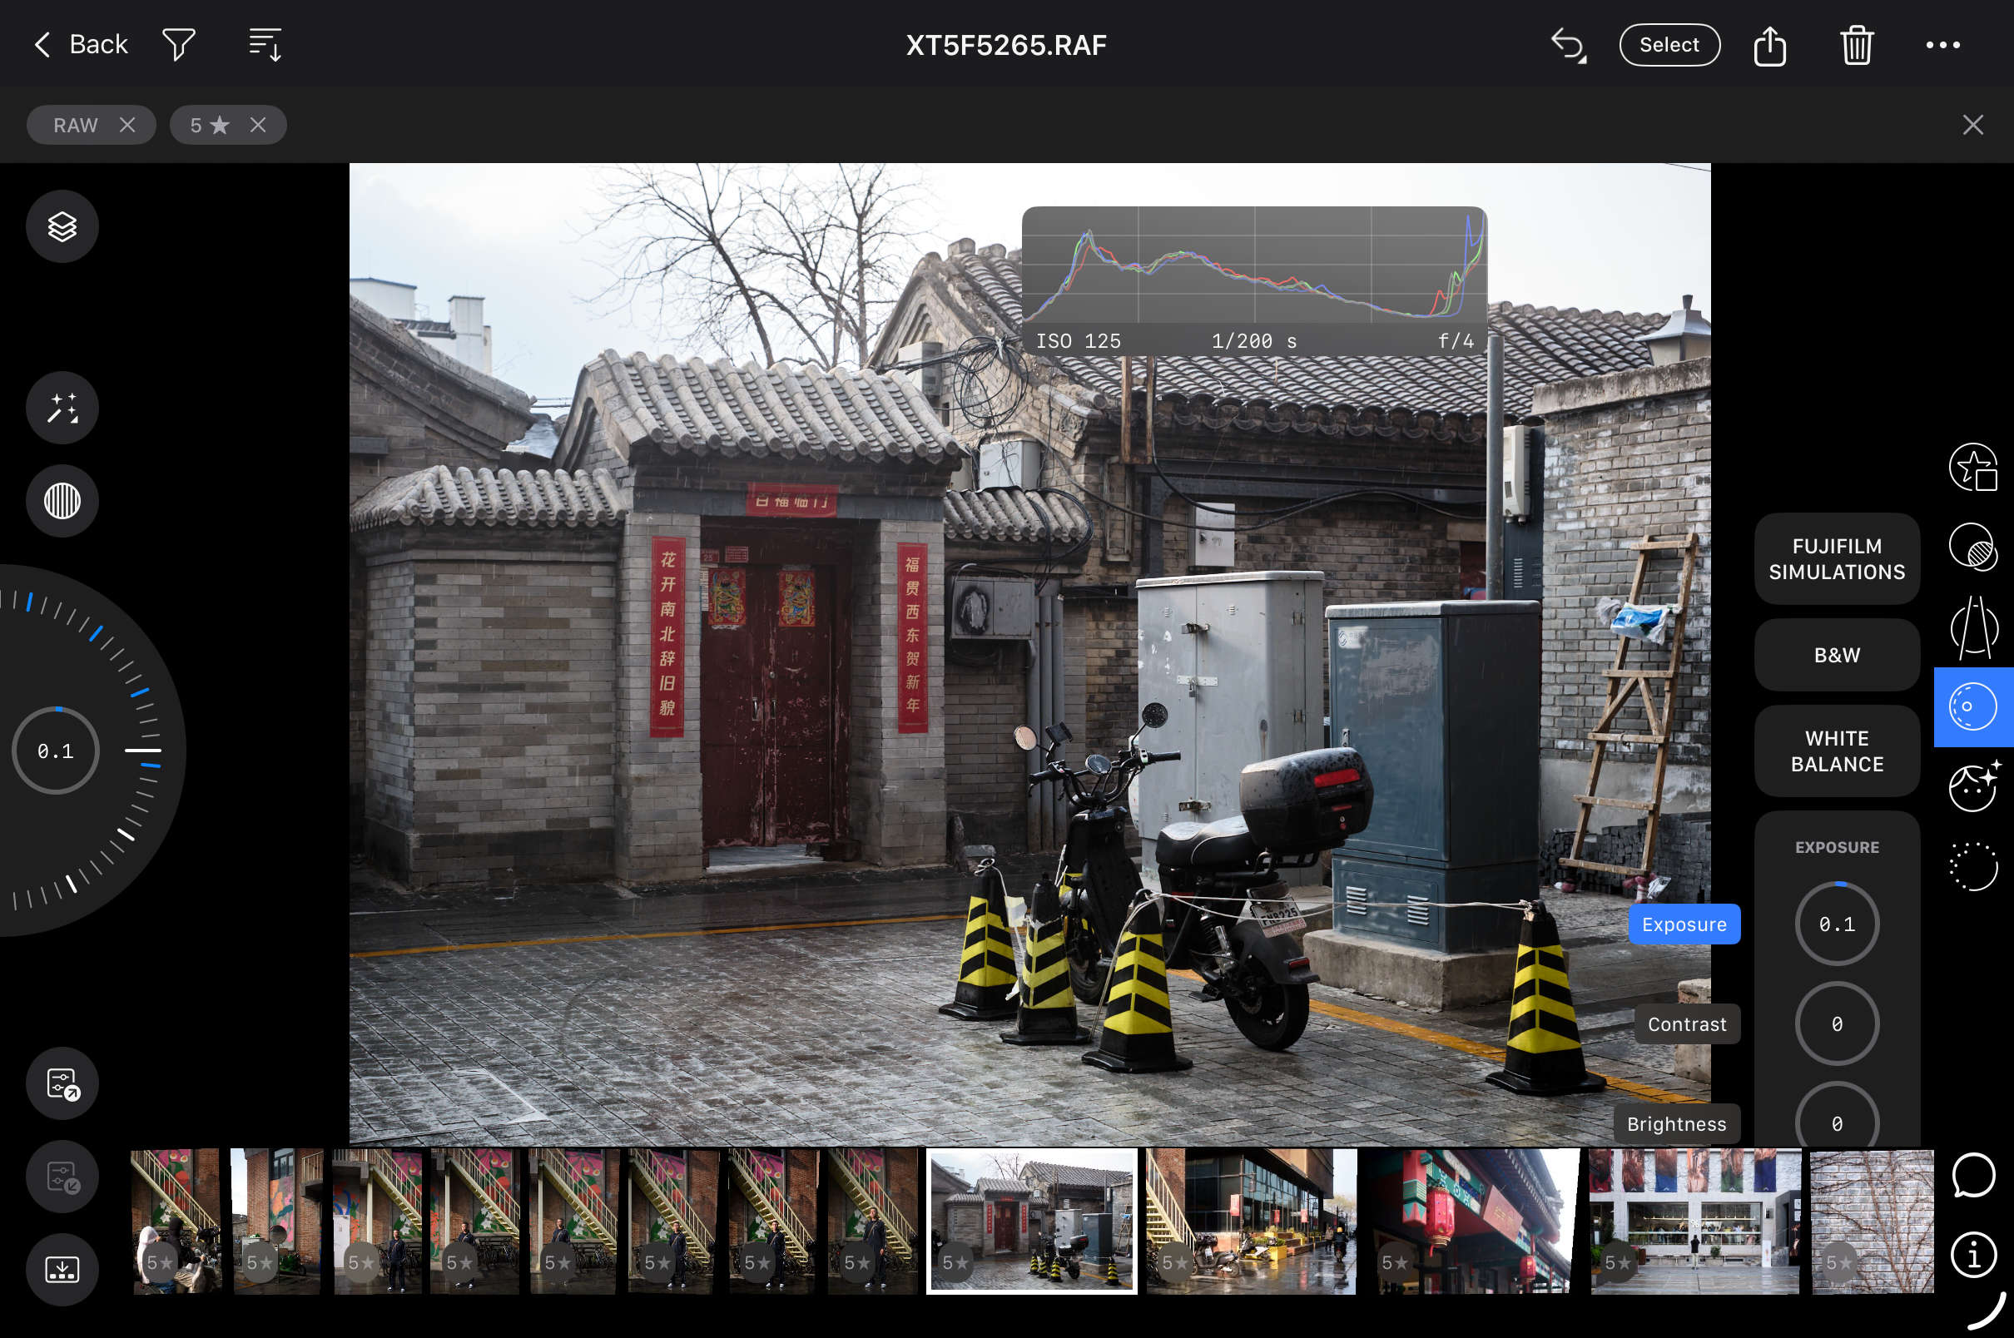Expand FUJIFILM SIMULATIONS section
This screenshot has height=1338, width=2014.
click(1837, 559)
